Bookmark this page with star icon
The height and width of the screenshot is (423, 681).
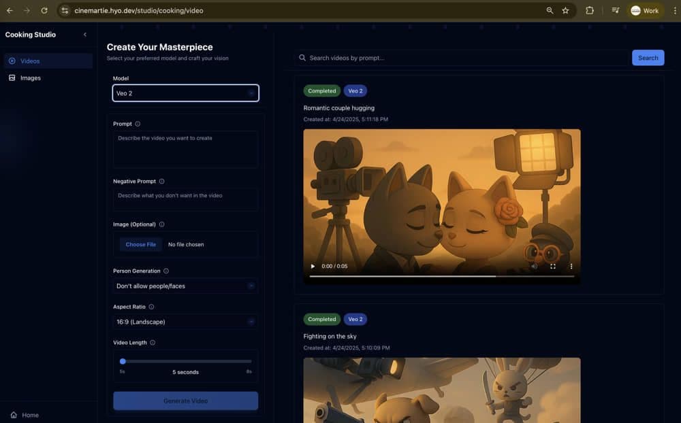565,11
